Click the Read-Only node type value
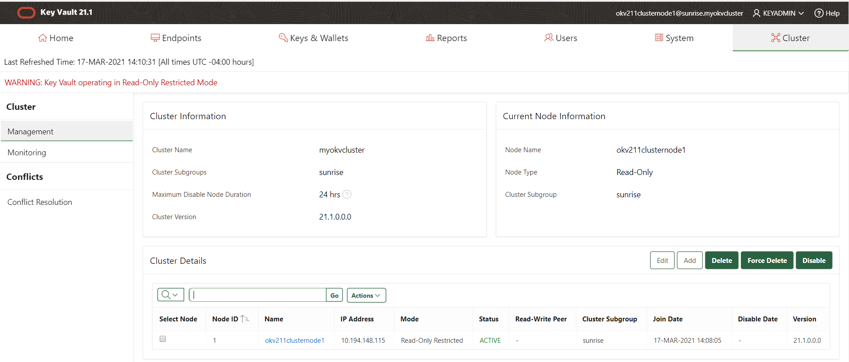This screenshot has width=849, height=362. pyautogui.click(x=634, y=172)
